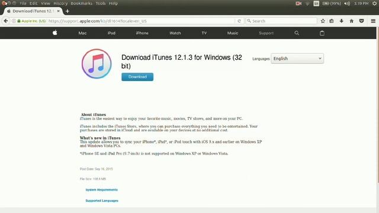Go to iPad in the Apple navigation
Screen dimensions: 379x213
click(111, 33)
